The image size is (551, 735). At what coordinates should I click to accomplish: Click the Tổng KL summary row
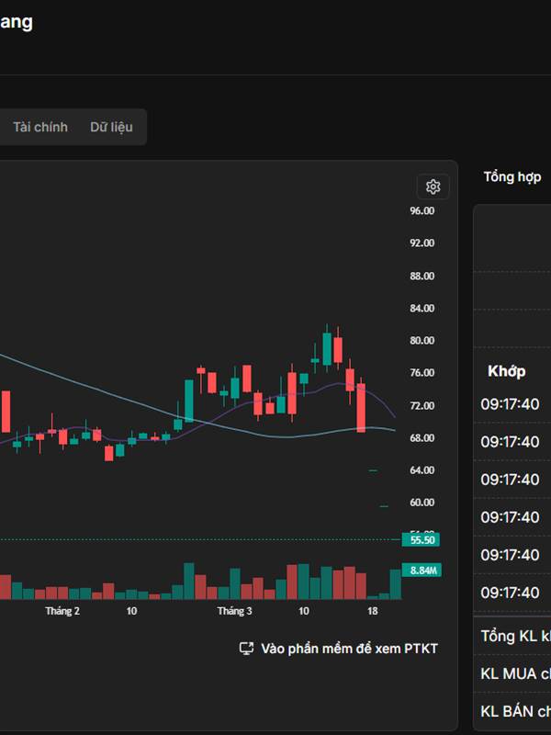click(514, 636)
